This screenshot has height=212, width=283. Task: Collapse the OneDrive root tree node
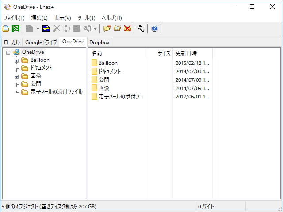(x=8, y=53)
